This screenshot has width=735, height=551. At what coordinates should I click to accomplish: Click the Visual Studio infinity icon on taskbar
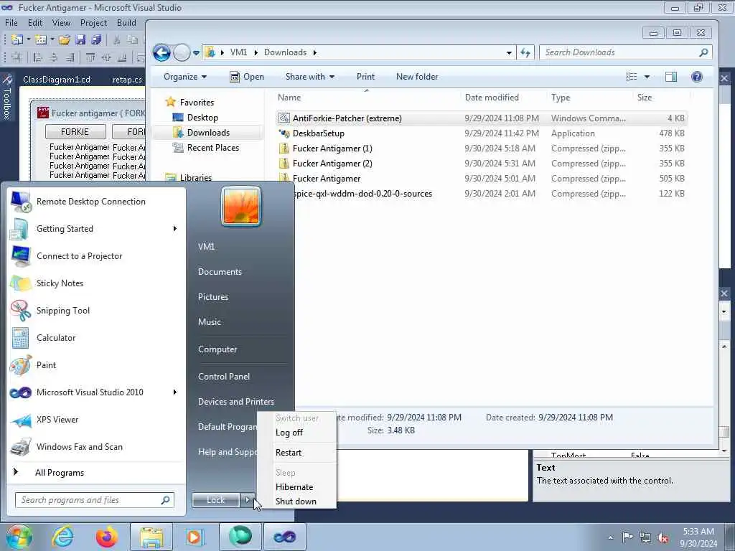click(x=284, y=537)
